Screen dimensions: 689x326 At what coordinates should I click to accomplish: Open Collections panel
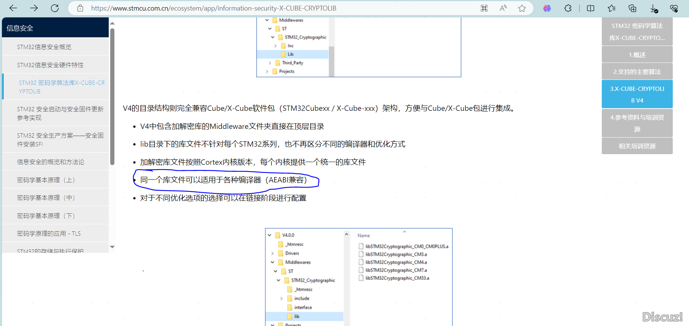632,8
